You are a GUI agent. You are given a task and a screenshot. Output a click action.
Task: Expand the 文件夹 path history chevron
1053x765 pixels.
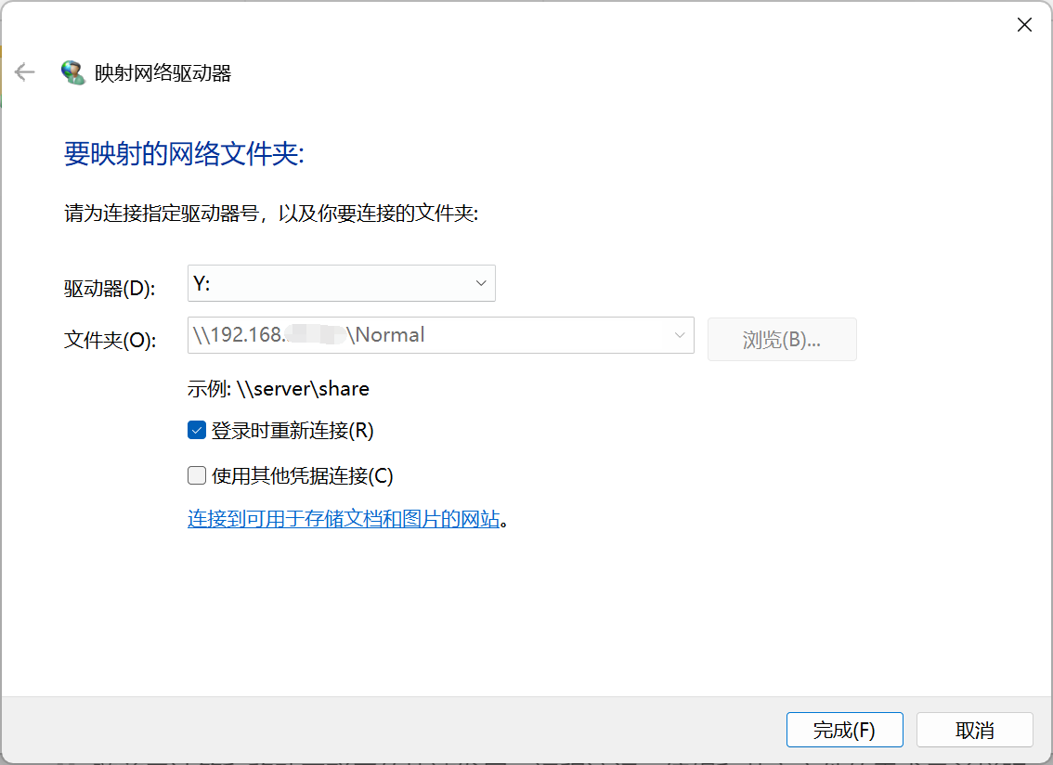(680, 335)
